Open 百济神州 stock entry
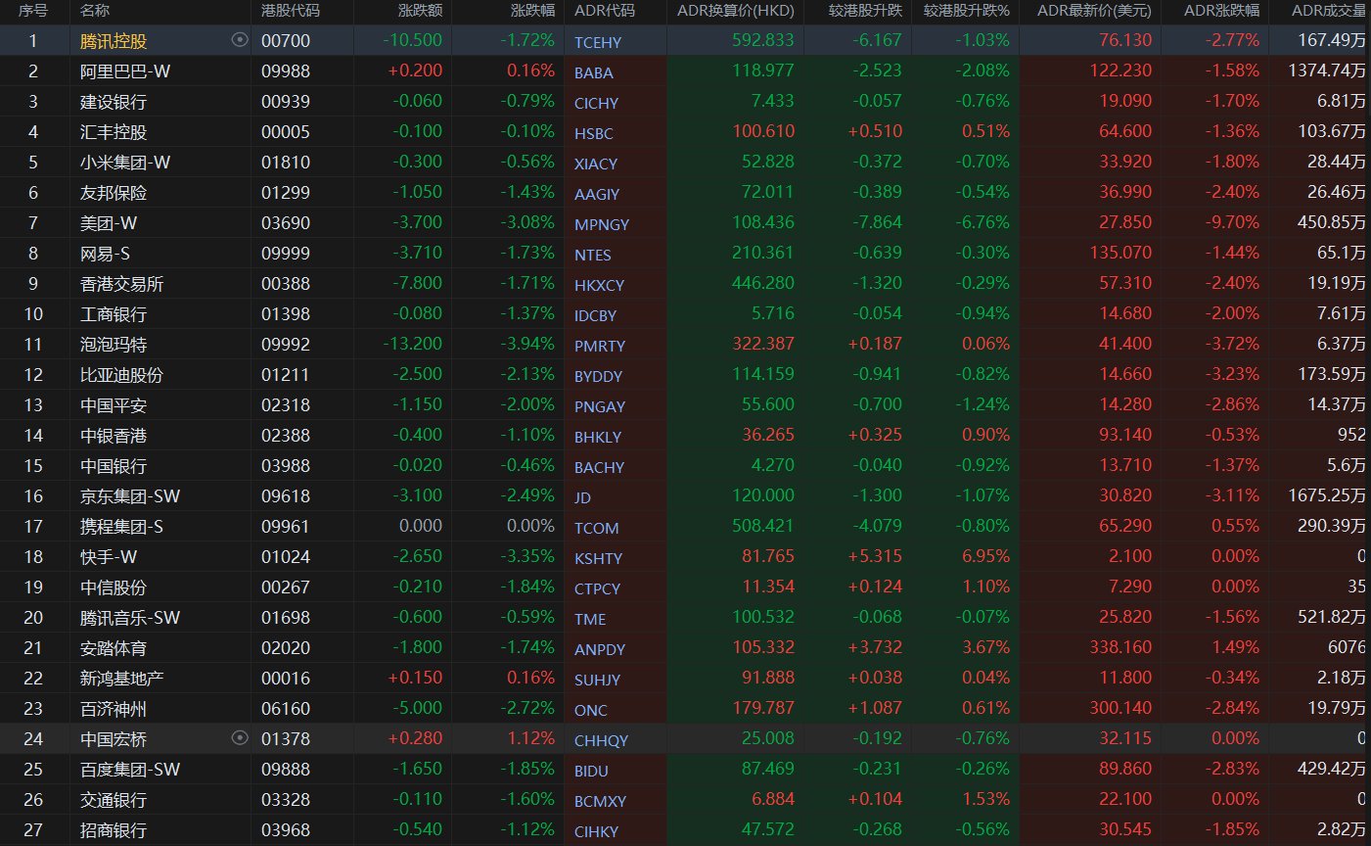This screenshot has height=846, width=1371. point(114,709)
